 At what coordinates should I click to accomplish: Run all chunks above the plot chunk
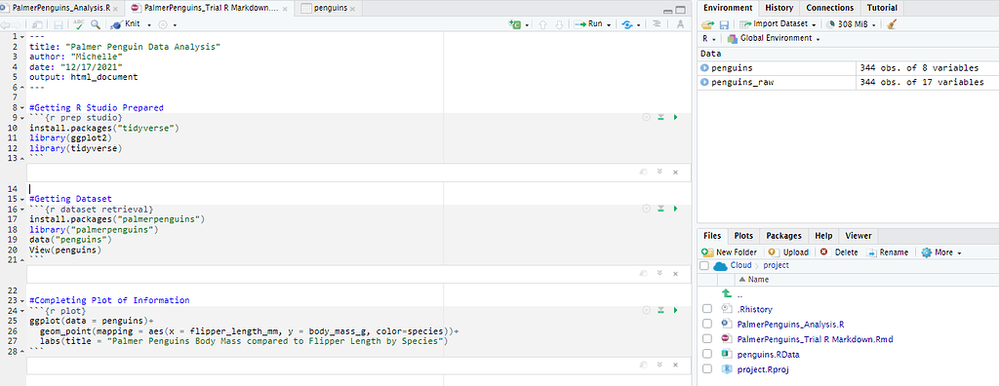point(660,310)
